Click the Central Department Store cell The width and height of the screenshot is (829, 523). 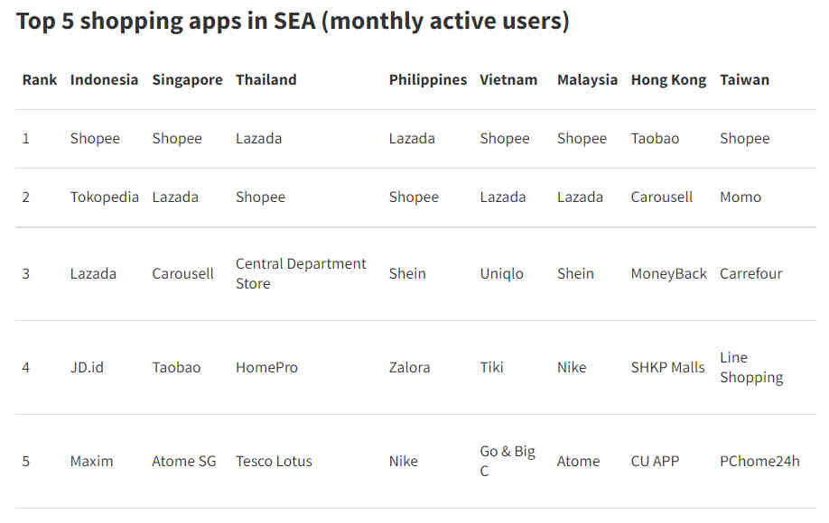(x=301, y=273)
